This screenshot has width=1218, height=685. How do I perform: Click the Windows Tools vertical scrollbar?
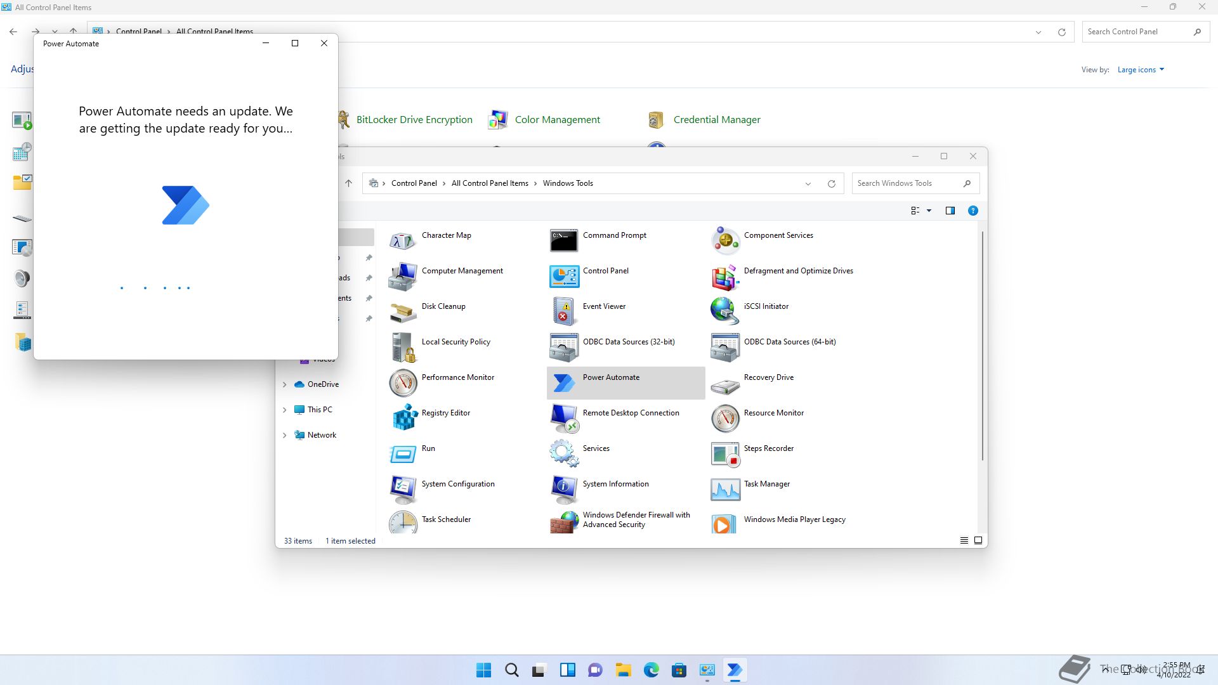[983, 346]
